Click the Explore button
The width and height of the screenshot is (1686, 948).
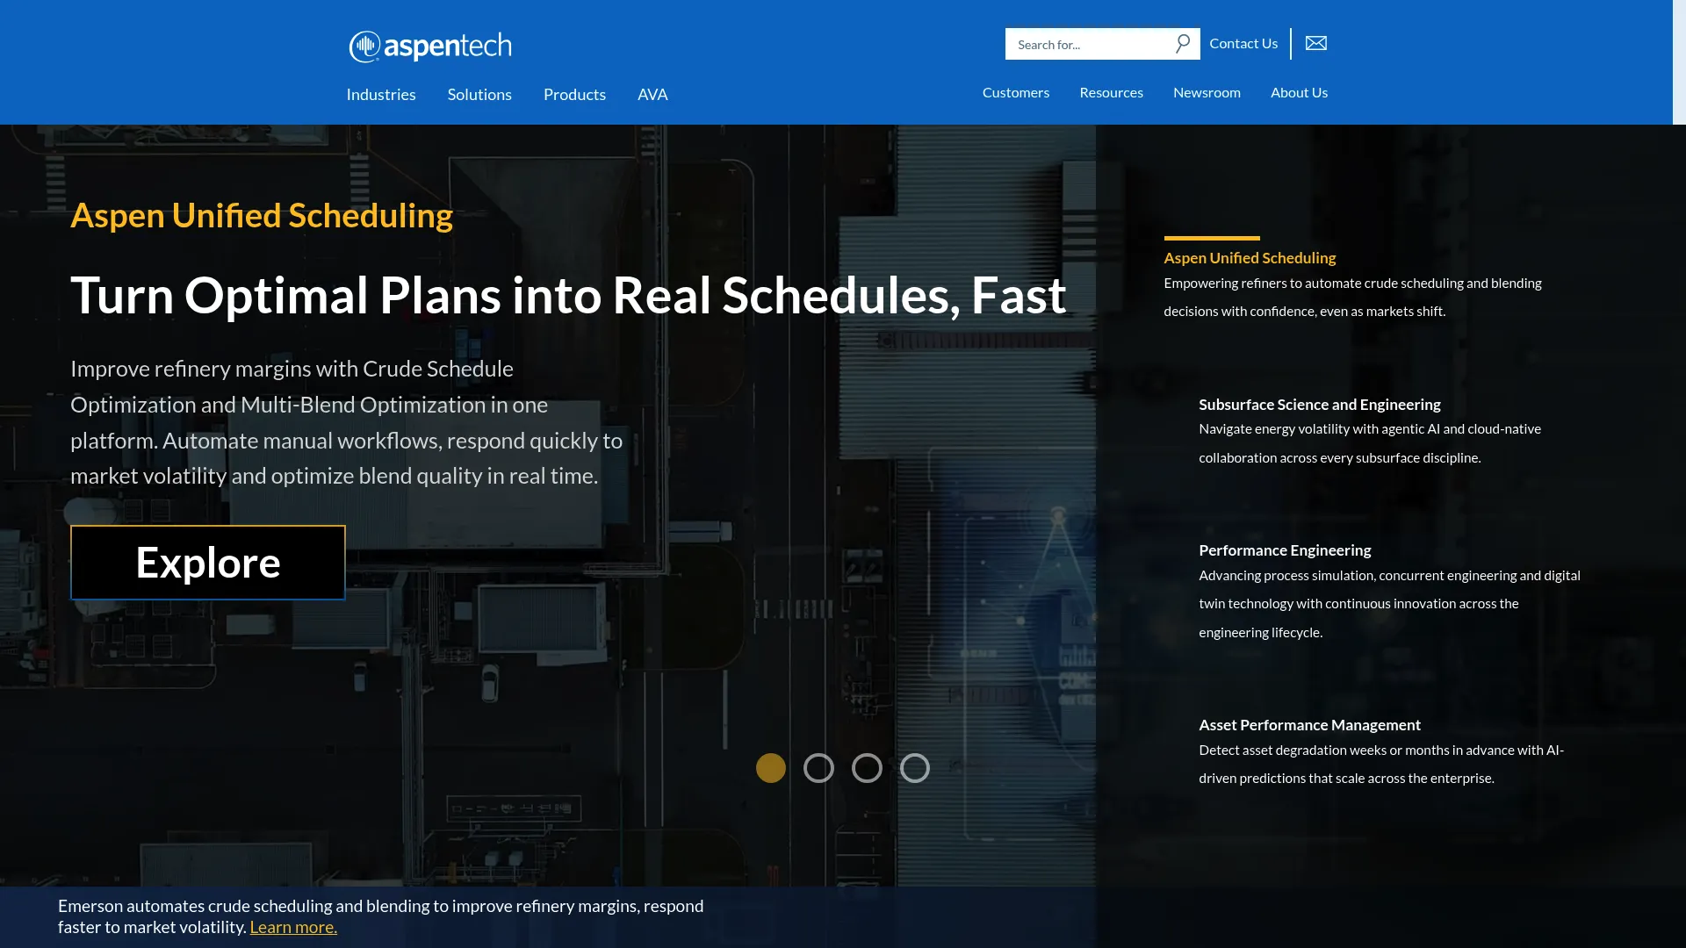coord(208,563)
